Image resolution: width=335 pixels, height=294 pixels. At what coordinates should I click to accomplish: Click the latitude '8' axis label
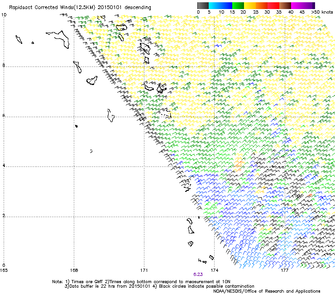point(4,65)
